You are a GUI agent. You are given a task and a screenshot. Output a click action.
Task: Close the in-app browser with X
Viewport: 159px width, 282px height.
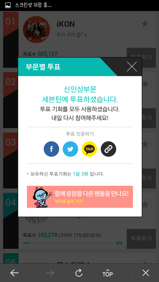click(x=146, y=273)
